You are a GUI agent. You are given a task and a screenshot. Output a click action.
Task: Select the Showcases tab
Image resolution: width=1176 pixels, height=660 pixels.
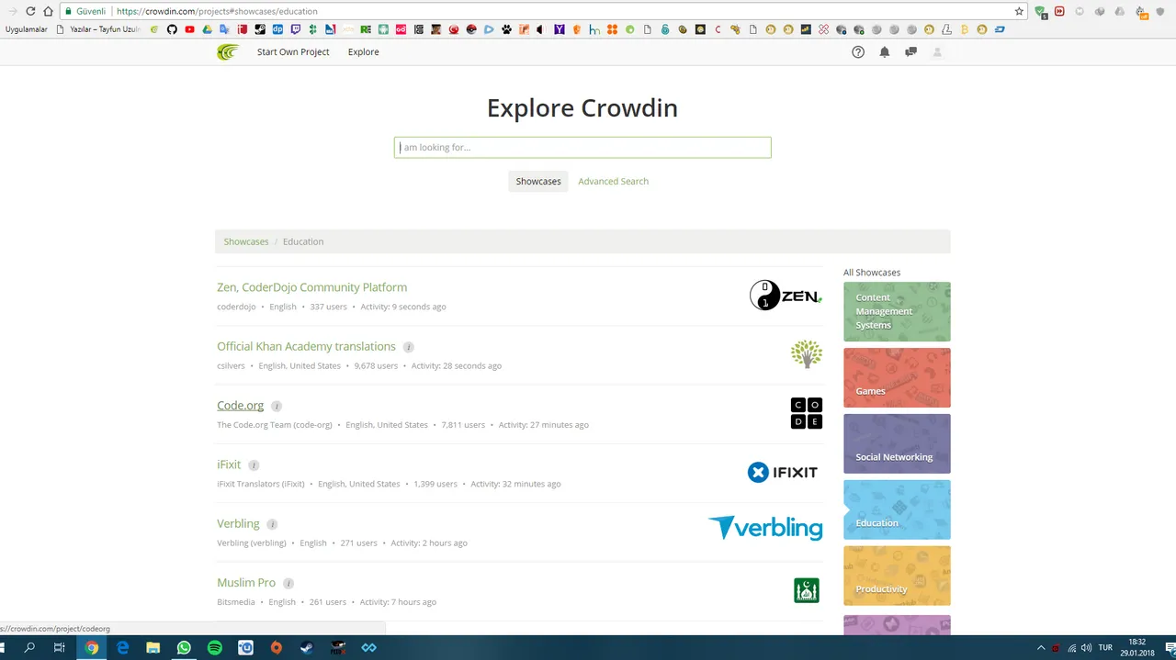(538, 182)
